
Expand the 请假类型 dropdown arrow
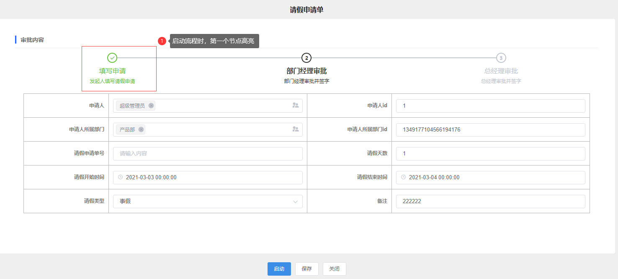click(295, 201)
